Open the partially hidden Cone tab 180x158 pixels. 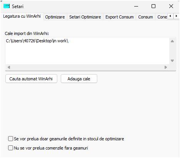(x=162, y=17)
